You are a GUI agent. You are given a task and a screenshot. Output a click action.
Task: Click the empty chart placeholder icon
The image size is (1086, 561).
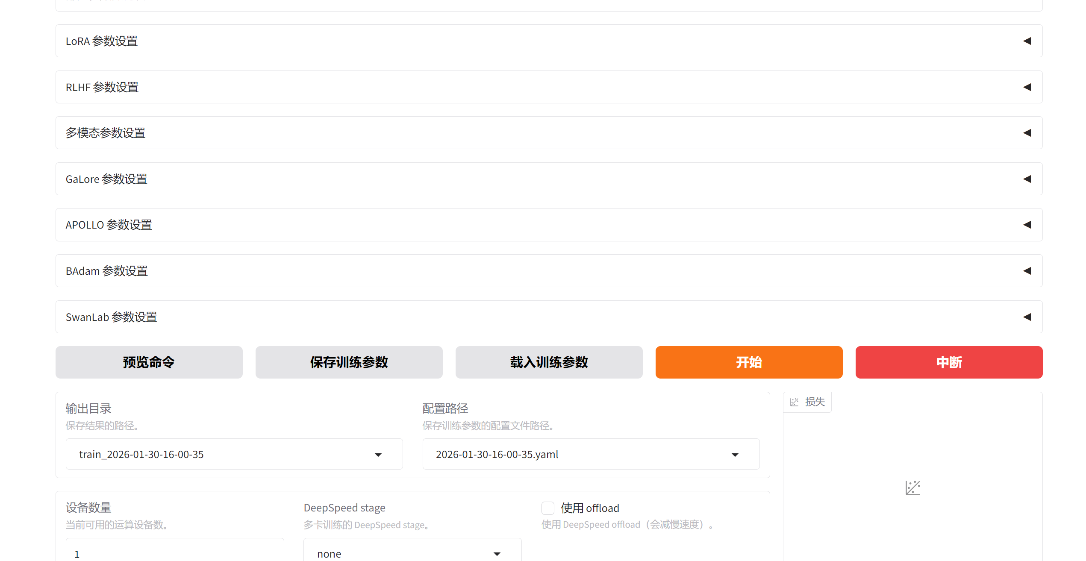[x=912, y=488]
